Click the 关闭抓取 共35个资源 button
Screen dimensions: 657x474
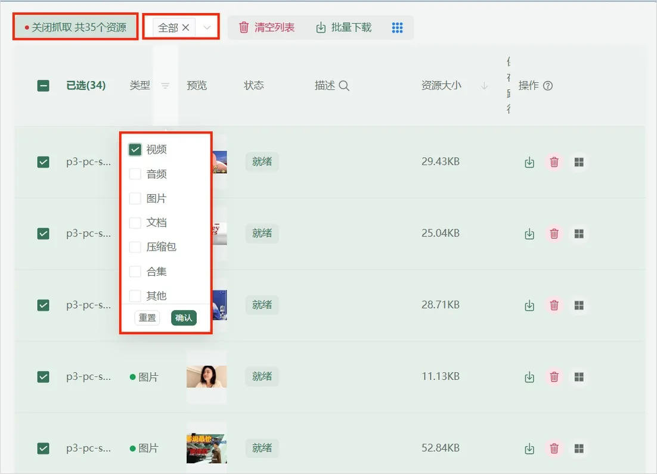pyautogui.click(x=76, y=27)
